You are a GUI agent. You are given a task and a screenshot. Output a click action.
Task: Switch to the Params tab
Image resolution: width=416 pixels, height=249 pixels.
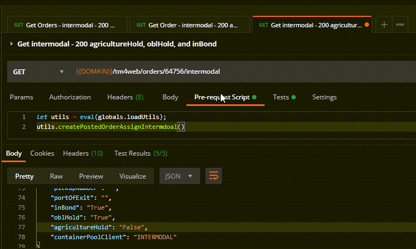[x=21, y=97]
